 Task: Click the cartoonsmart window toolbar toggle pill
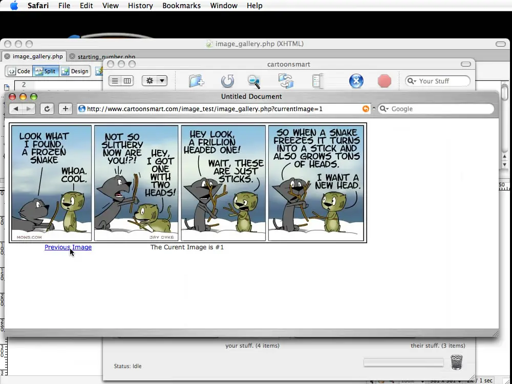(465, 64)
